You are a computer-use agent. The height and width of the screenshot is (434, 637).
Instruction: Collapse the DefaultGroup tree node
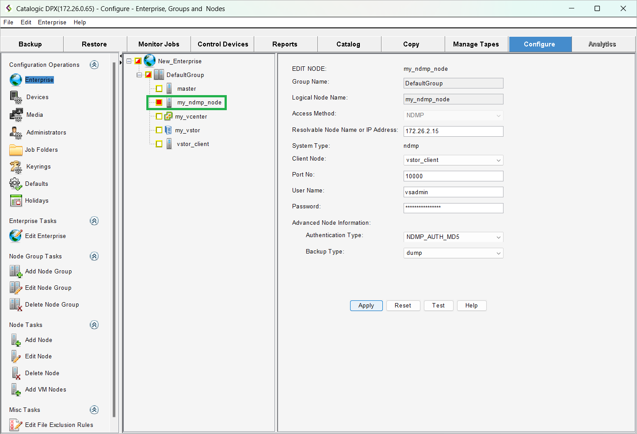[139, 75]
